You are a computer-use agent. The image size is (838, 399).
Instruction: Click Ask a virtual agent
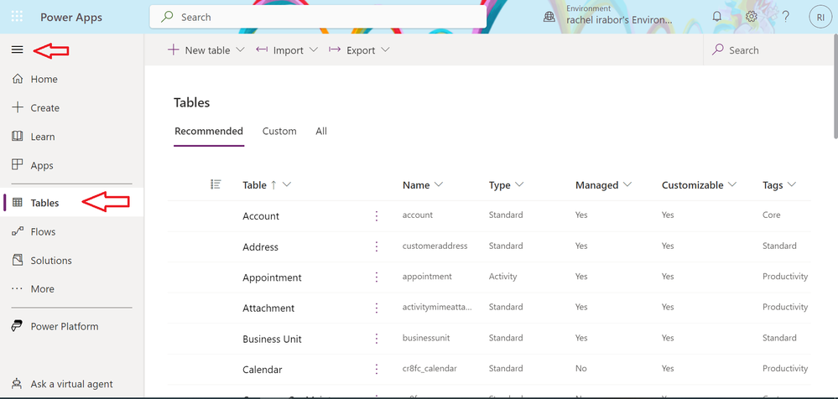tap(71, 384)
